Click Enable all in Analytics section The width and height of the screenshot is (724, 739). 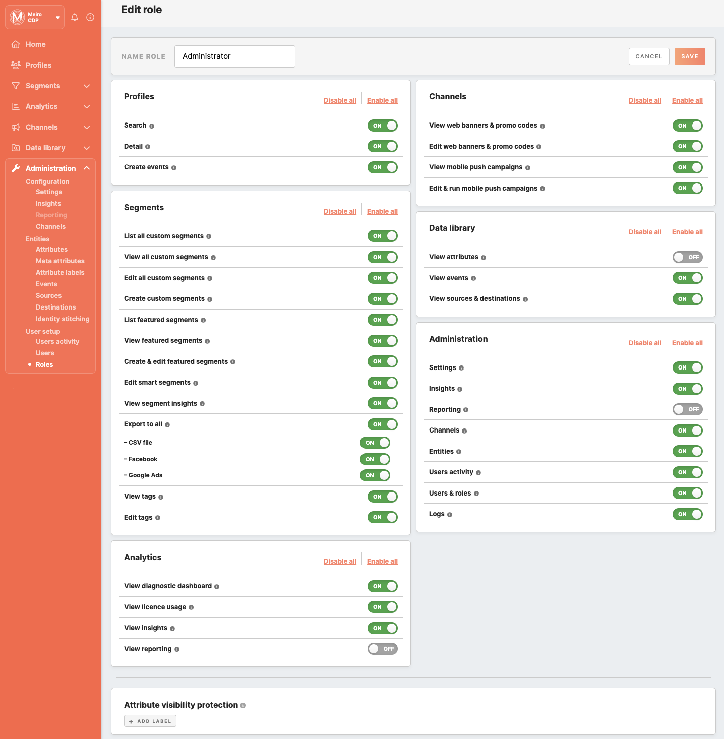[x=382, y=562]
